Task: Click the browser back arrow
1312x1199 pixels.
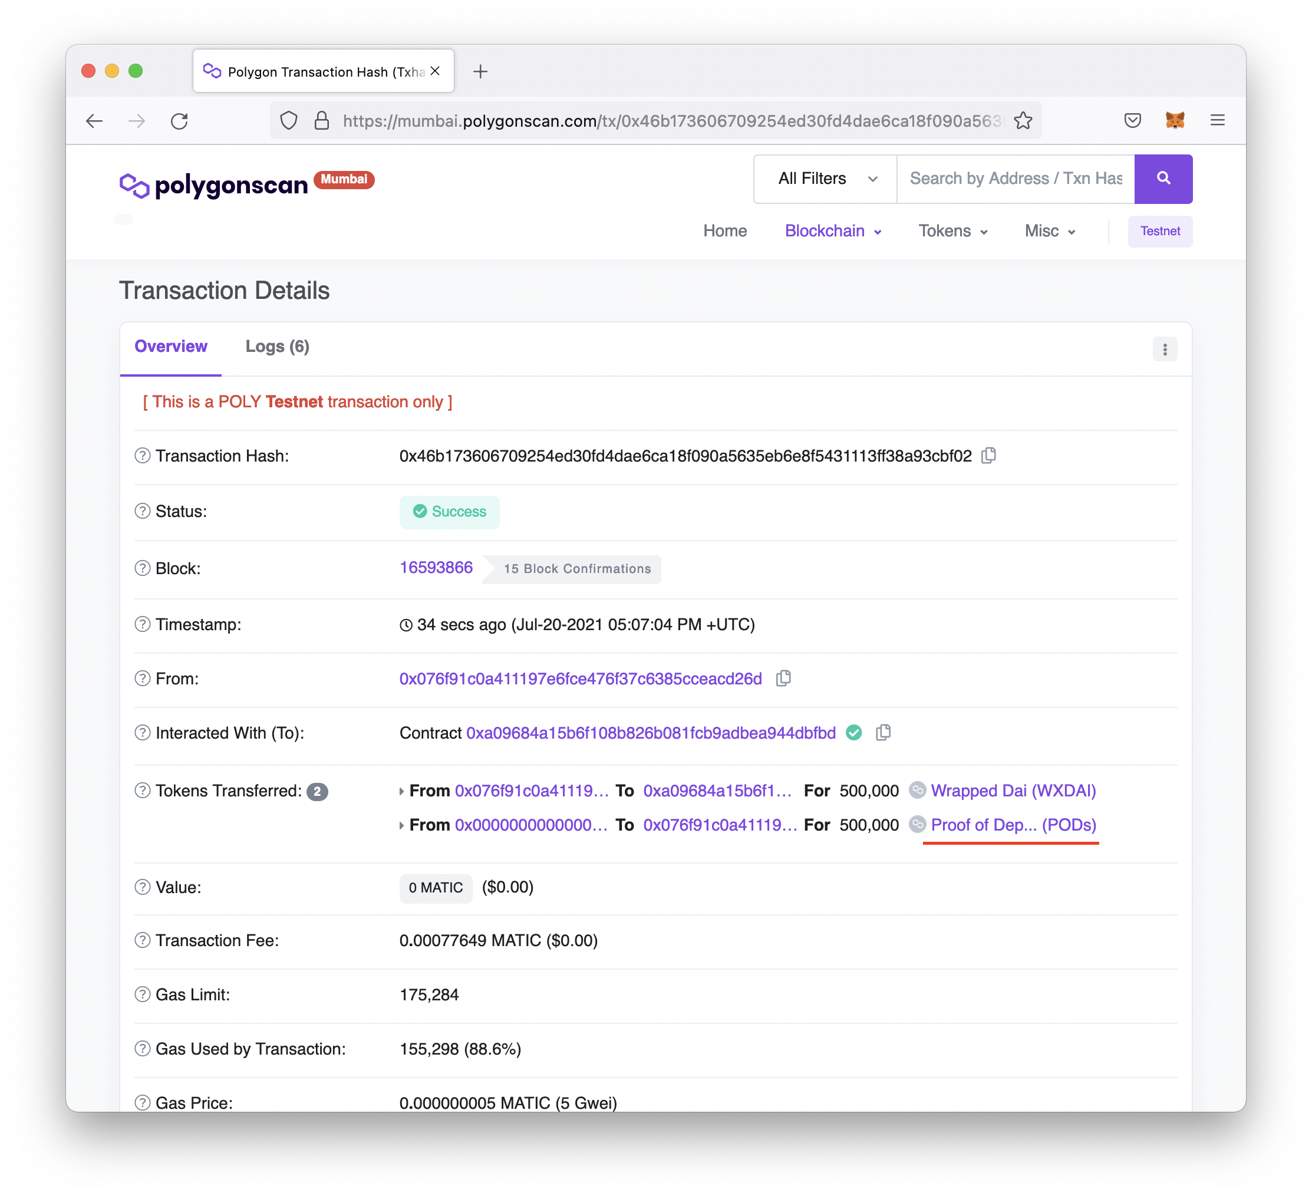Action: point(94,121)
